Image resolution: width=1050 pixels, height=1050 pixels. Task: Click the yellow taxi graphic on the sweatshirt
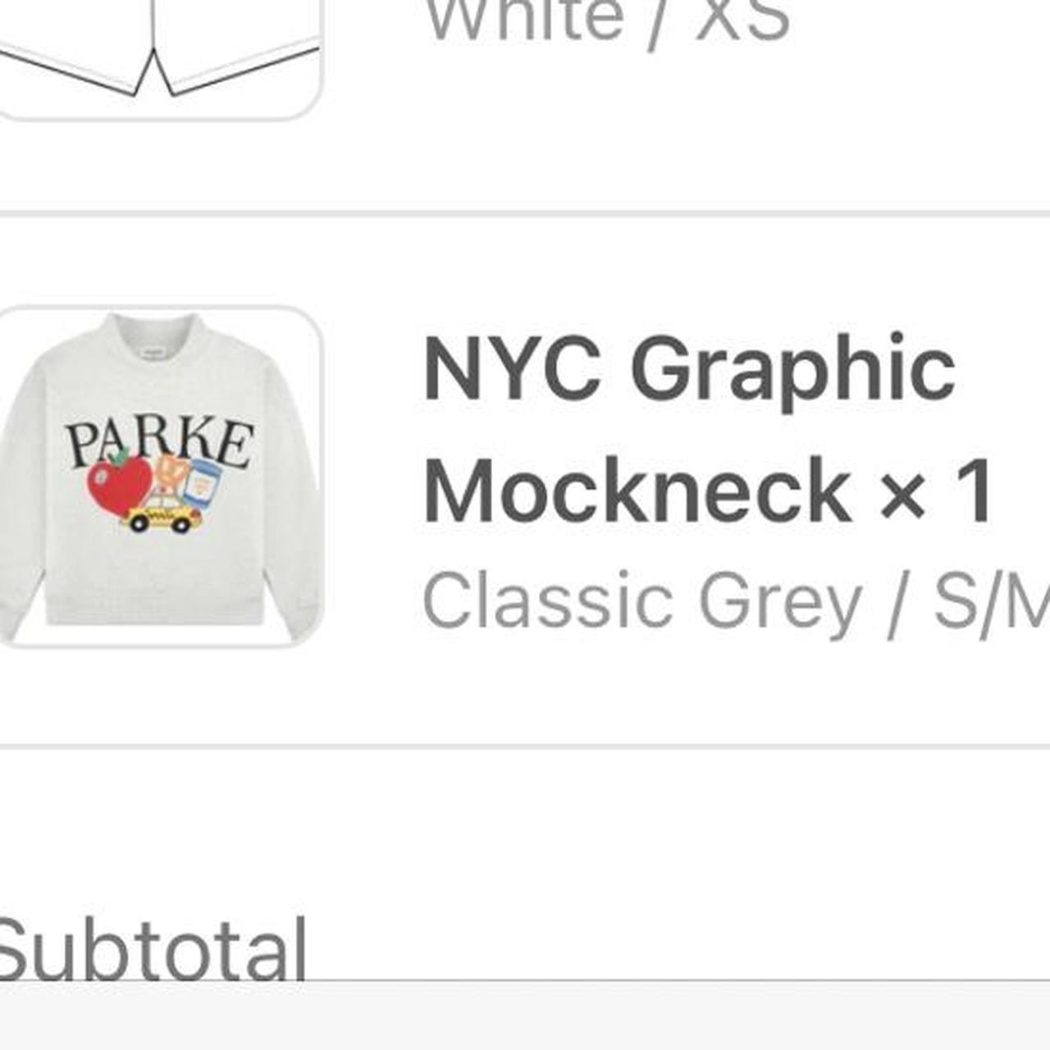[162, 512]
